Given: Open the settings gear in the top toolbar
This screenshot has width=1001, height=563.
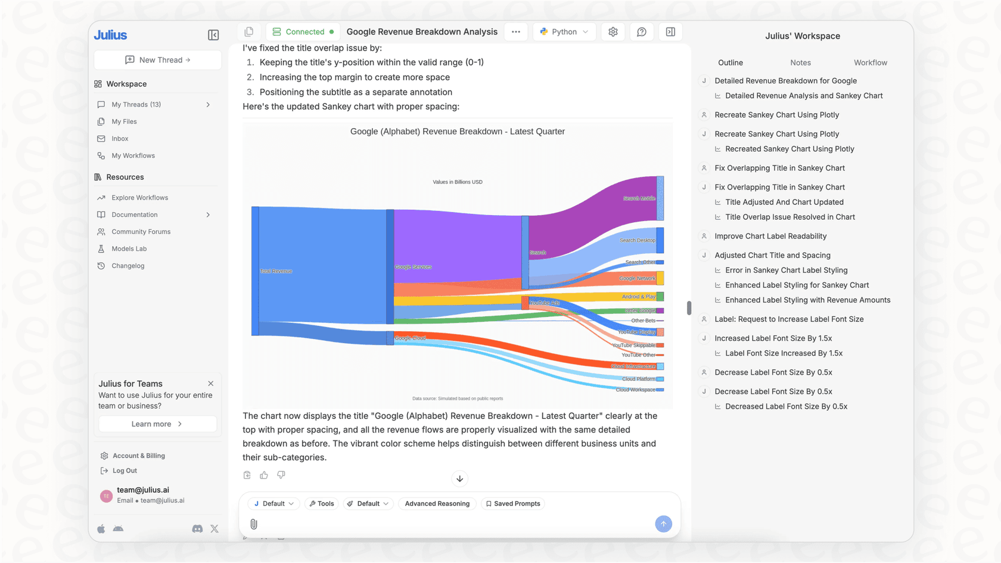Looking at the screenshot, I should click(613, 32).
